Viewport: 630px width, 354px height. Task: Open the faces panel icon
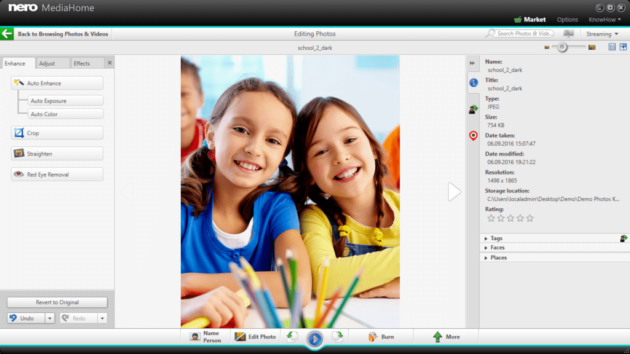473,109
